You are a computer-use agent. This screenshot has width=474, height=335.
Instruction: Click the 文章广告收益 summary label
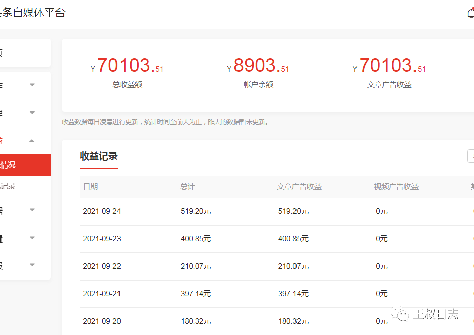coord(389,85)
